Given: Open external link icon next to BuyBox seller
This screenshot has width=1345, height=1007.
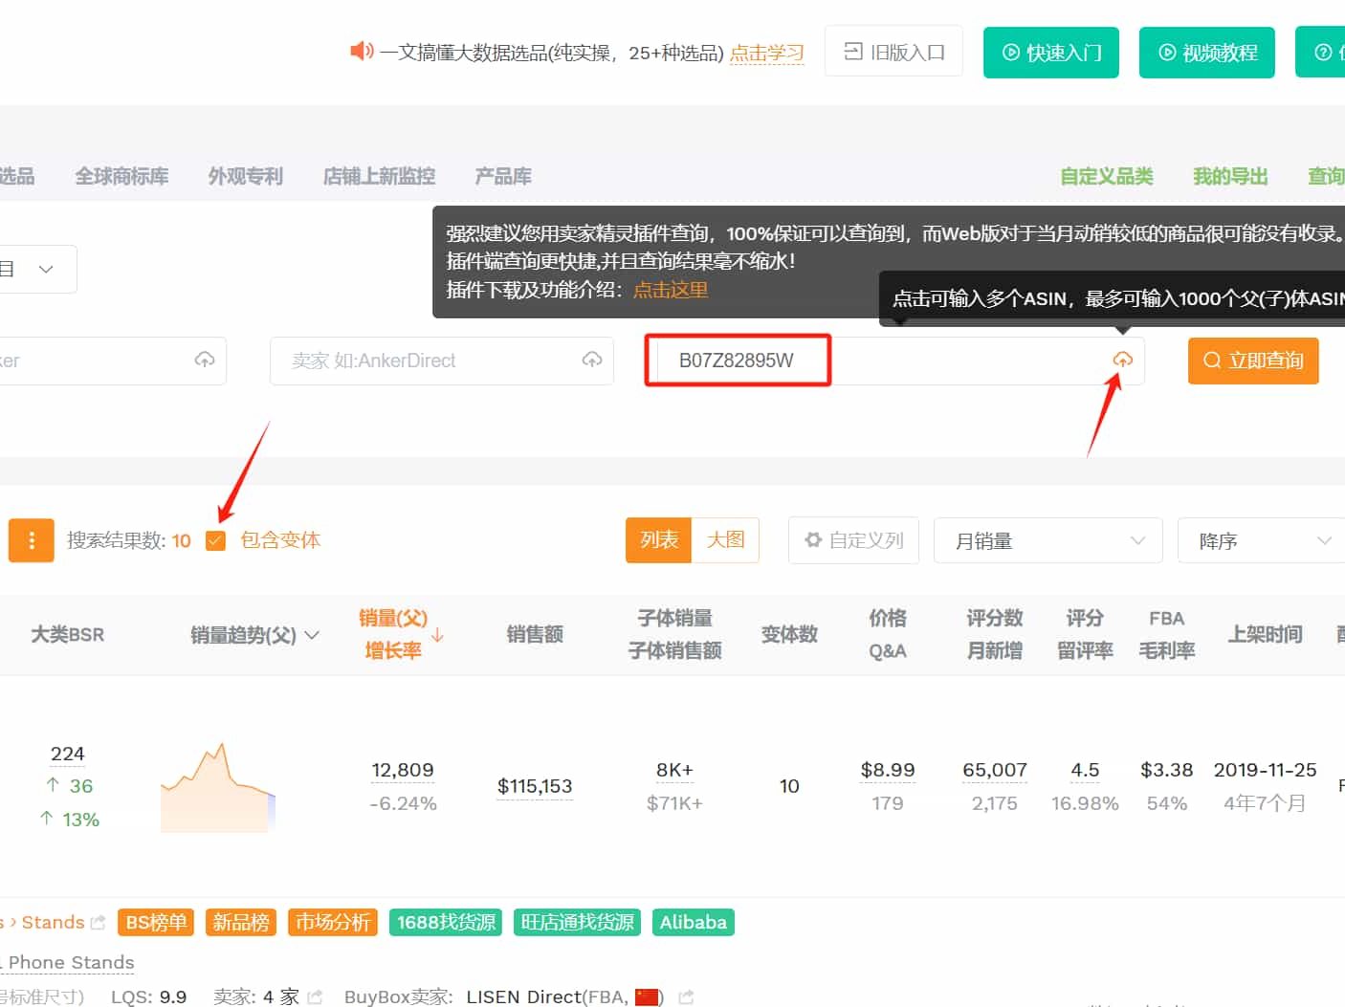Looking at the screenshot, I should (x=686, y=996).
